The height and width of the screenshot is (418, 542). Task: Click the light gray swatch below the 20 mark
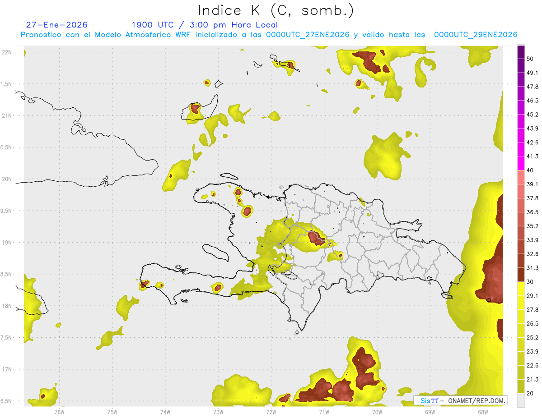pyautogui.click(x=521, y=400)
